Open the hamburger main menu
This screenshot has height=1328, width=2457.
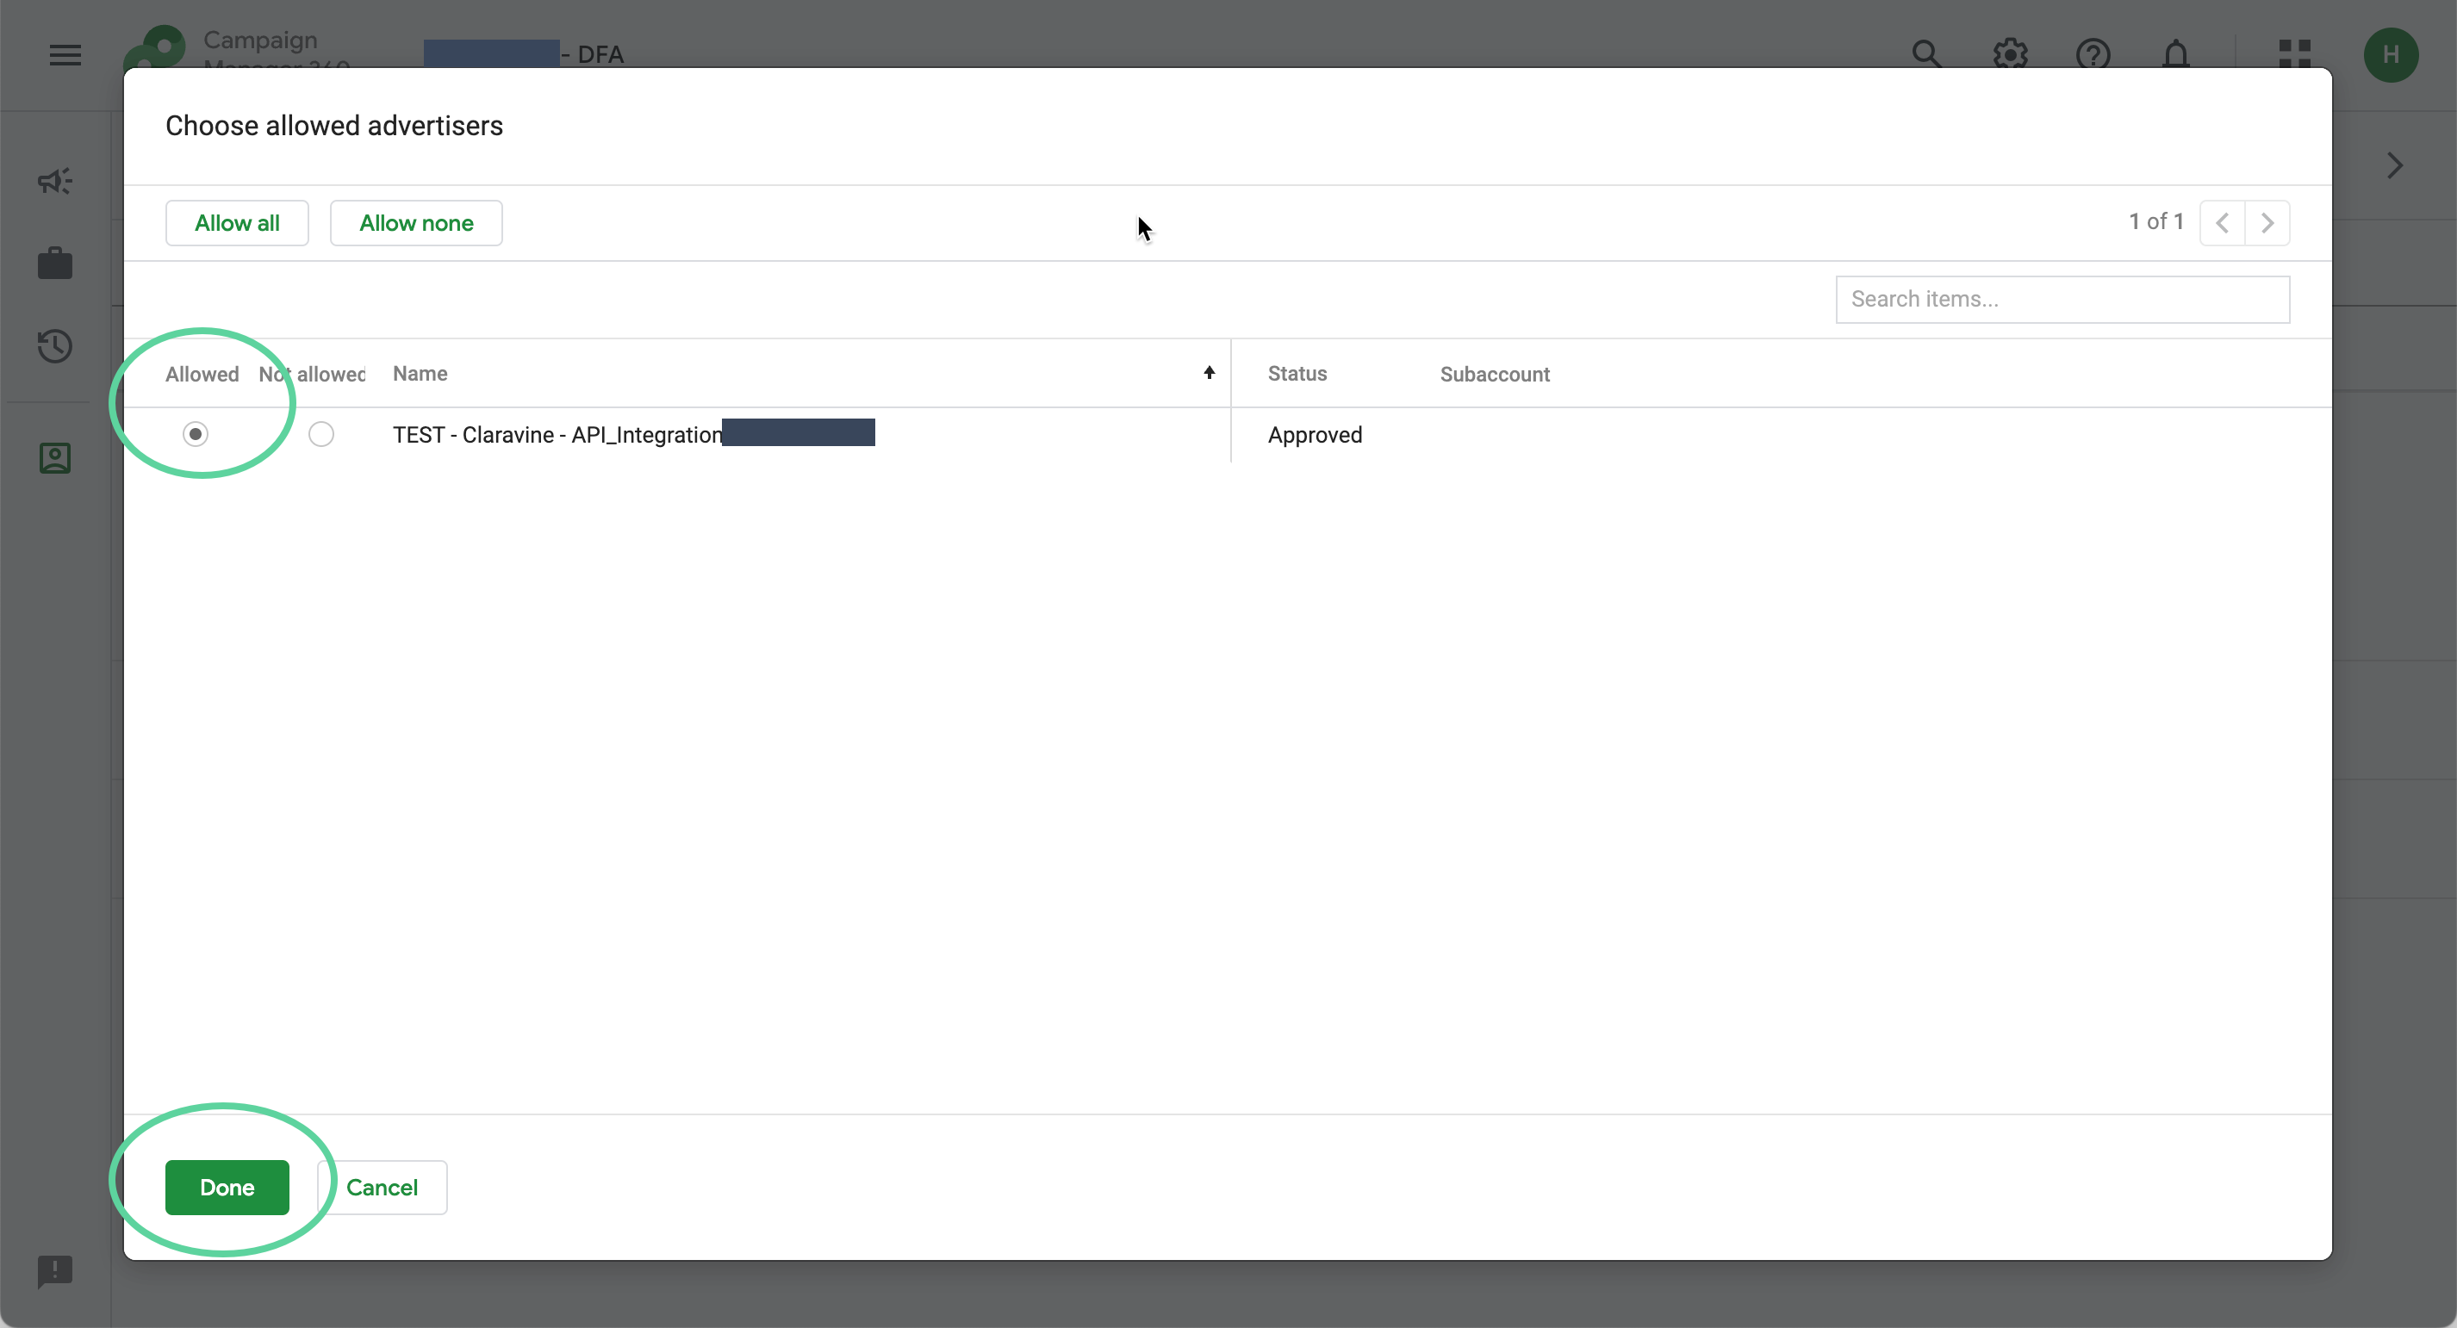(x=65, y=54)
